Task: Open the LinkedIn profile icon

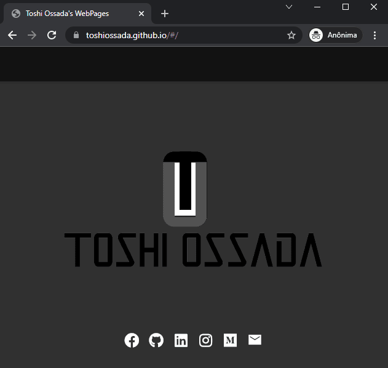Action: [x=181, y=340]
